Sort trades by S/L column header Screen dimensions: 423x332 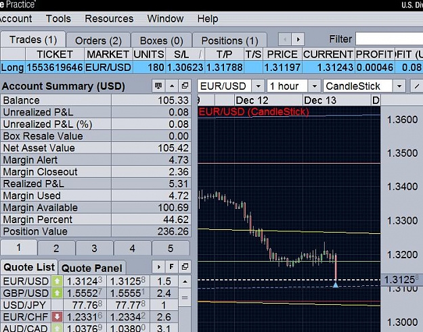[185, 55]
